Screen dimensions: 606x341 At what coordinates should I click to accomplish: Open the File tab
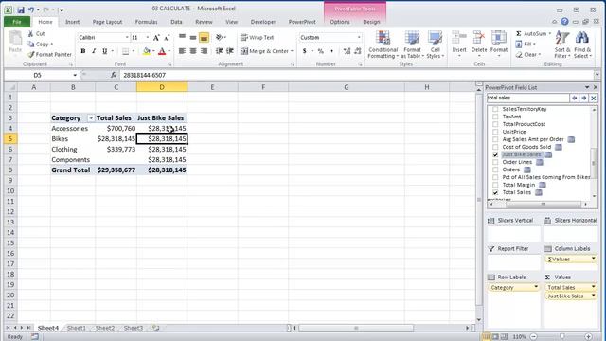click(17, 22)
